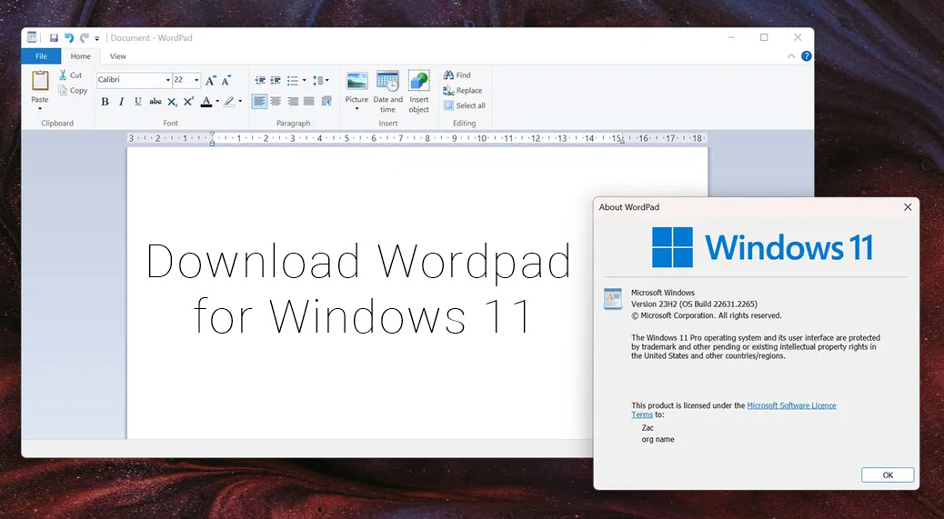Insert a Picture using the ribbon icon

point(357,81)
